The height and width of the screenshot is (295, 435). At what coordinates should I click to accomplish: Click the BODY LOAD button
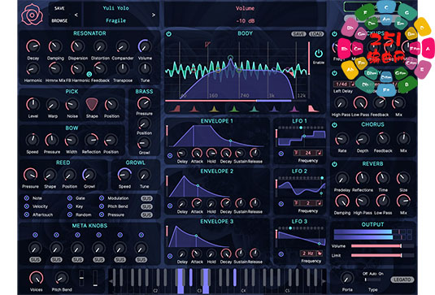point(316,34)
